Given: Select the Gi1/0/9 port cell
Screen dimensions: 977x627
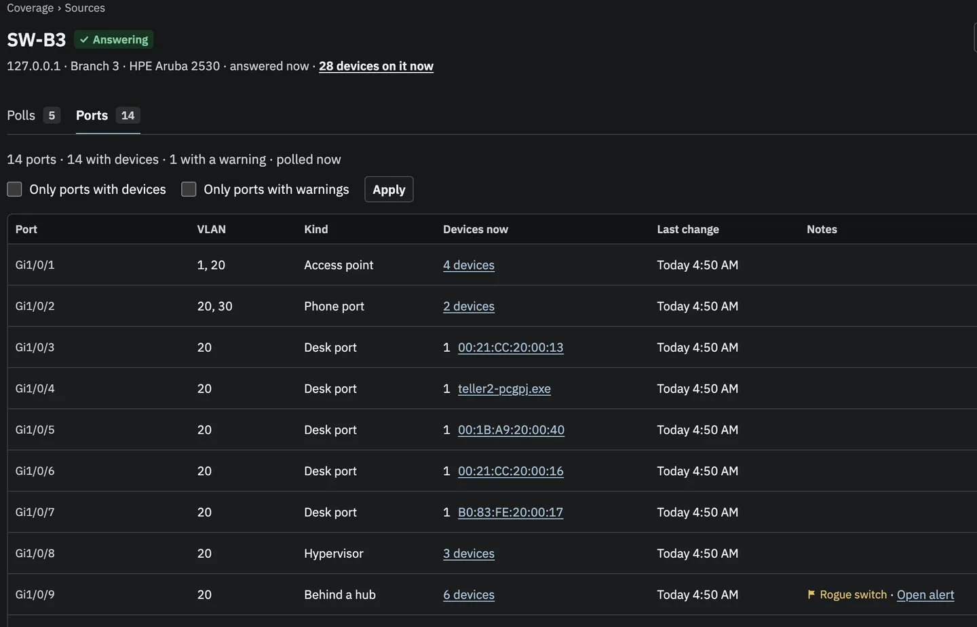Looking at the screenshot, I should [x=35, y=594].
